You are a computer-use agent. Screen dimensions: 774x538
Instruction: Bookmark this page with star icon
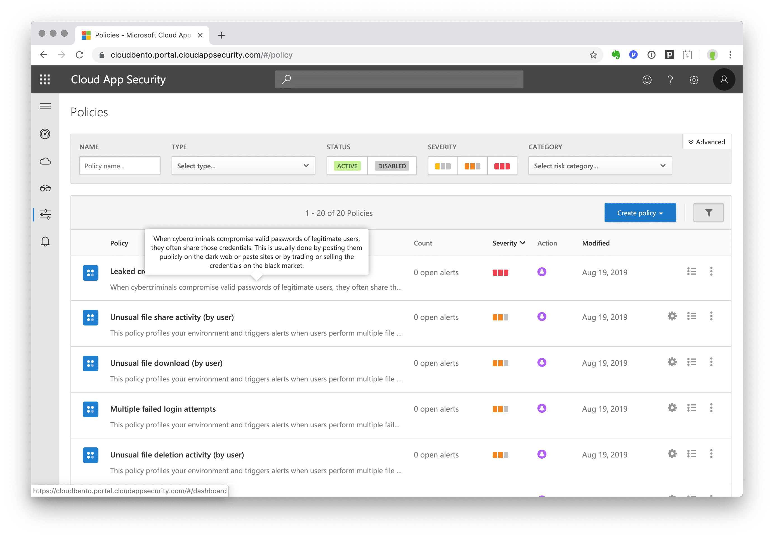(593, 55)
